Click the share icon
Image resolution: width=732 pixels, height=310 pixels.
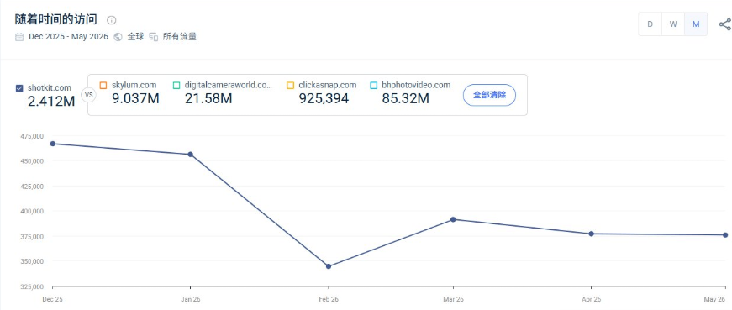pos(725,24)
